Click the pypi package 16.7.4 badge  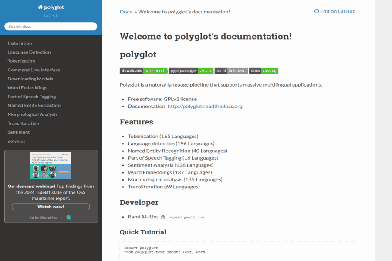[x=191, y=70]
